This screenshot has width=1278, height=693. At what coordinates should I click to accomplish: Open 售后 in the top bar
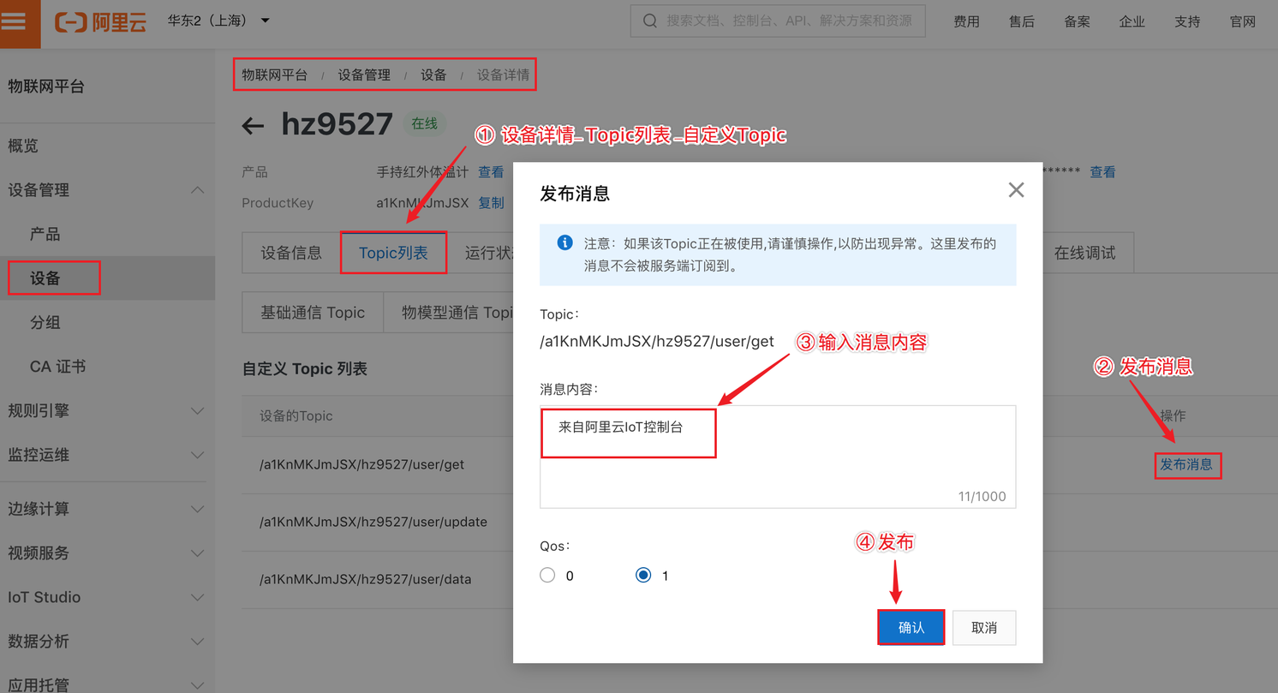coord(1022,21)
